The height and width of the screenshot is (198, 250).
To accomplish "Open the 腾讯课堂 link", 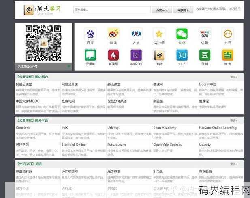I will 114,84.
